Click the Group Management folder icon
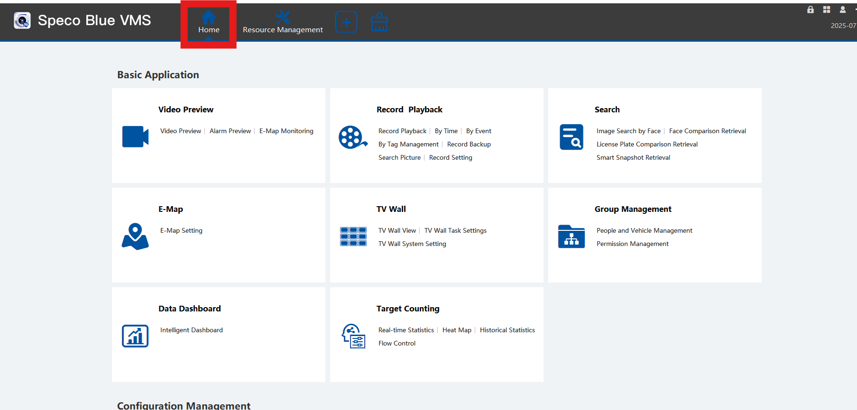 coord(571,237)
